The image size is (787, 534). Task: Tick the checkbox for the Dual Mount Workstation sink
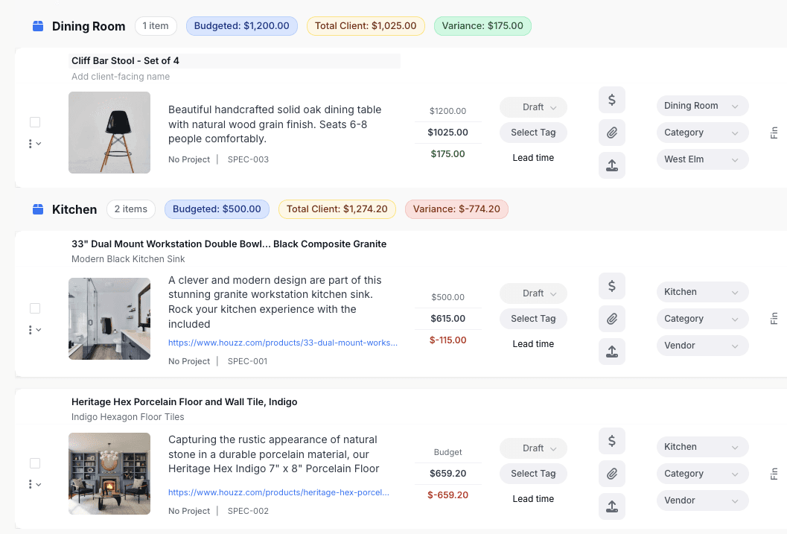(35, 308)
